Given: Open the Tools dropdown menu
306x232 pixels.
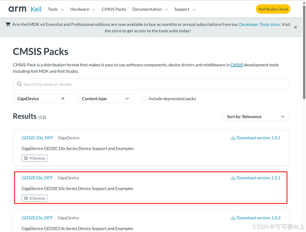Looking at the screenshot, I should (56, 9).
